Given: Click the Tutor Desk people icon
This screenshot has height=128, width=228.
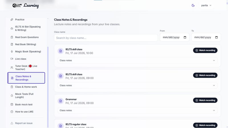Looking at the screenshot, I should (x=12, y=67).
